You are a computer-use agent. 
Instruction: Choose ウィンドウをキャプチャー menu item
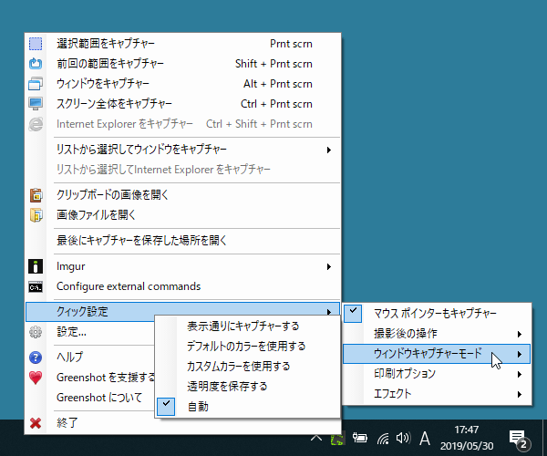[183, 84]
